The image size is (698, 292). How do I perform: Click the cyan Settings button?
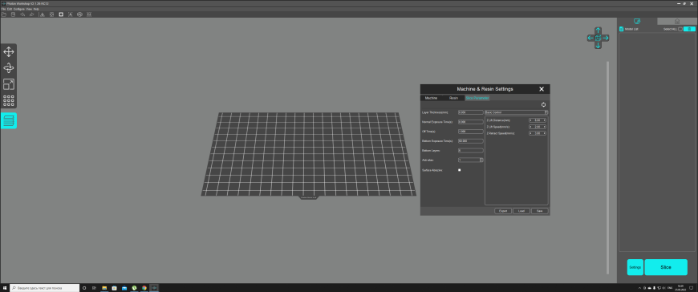[x=635, y=267]
